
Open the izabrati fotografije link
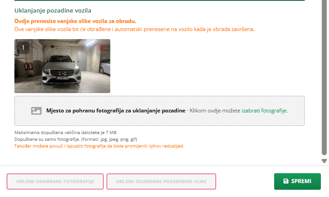(x=264, y=111)
